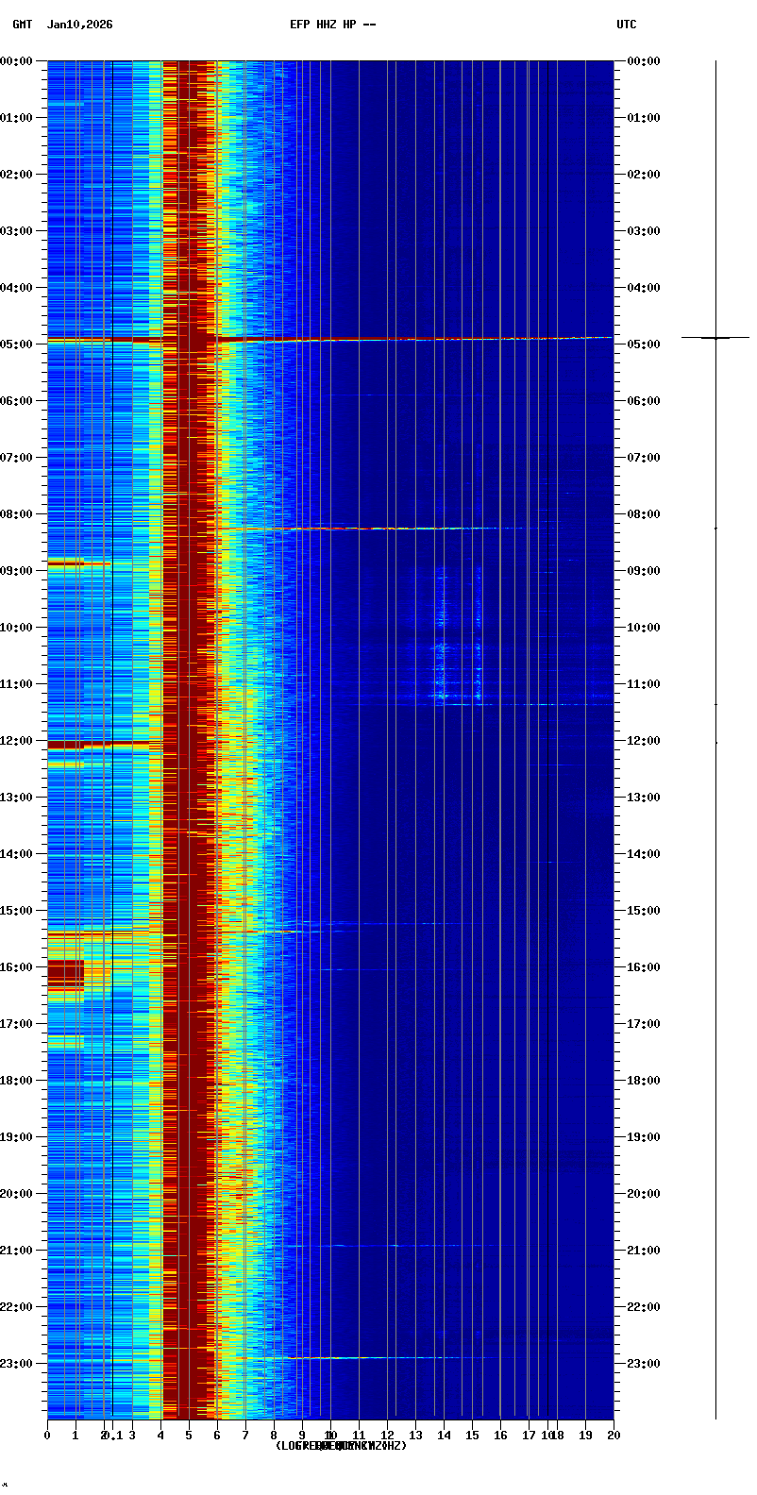Click the 08:00 label on right UTC axis
757x1495 pixels.
coord(644,514)
